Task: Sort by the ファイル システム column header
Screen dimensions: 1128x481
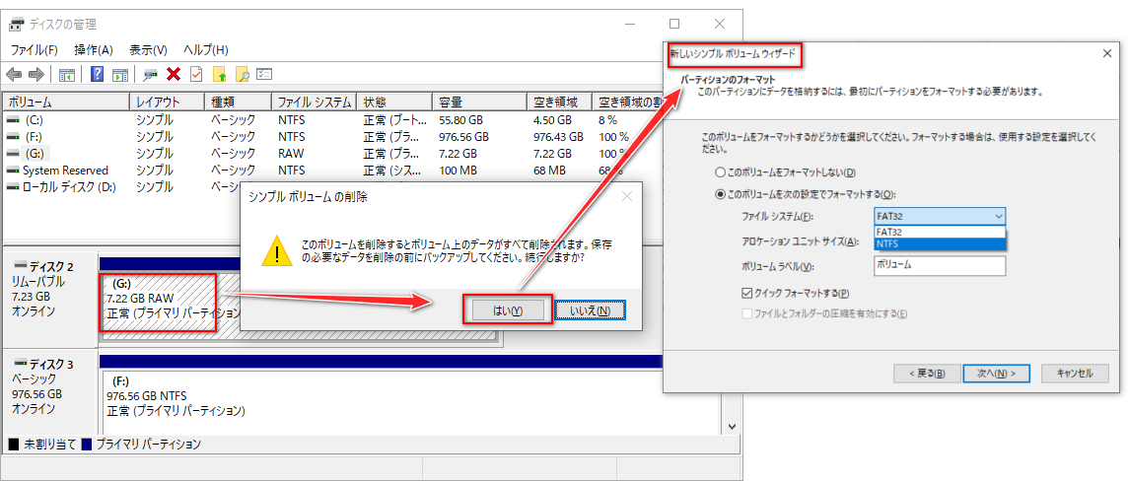Action: point(315,103)
